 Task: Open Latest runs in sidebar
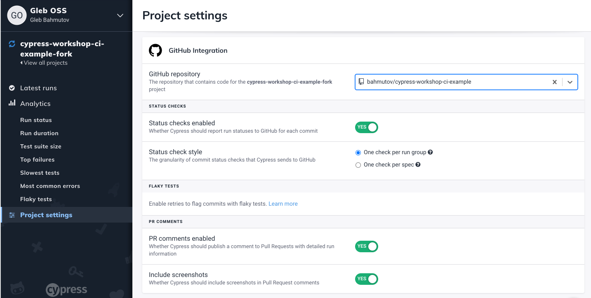tap(38, 88)
